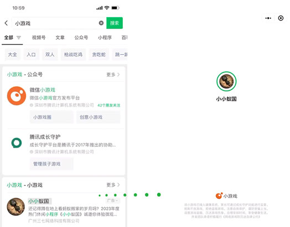Open the 腾讯成长守护 green avatar icon

17,142
